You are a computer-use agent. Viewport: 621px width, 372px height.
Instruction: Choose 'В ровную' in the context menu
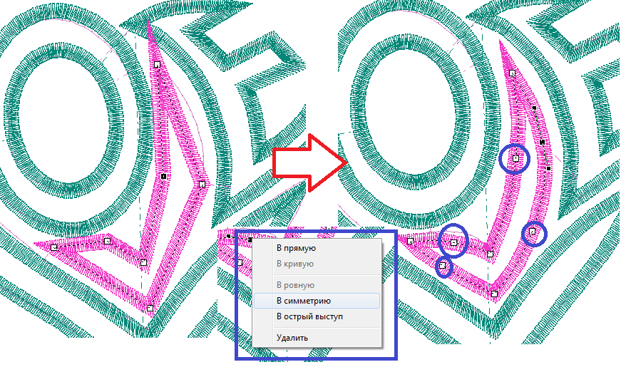(x=317, y=285)
